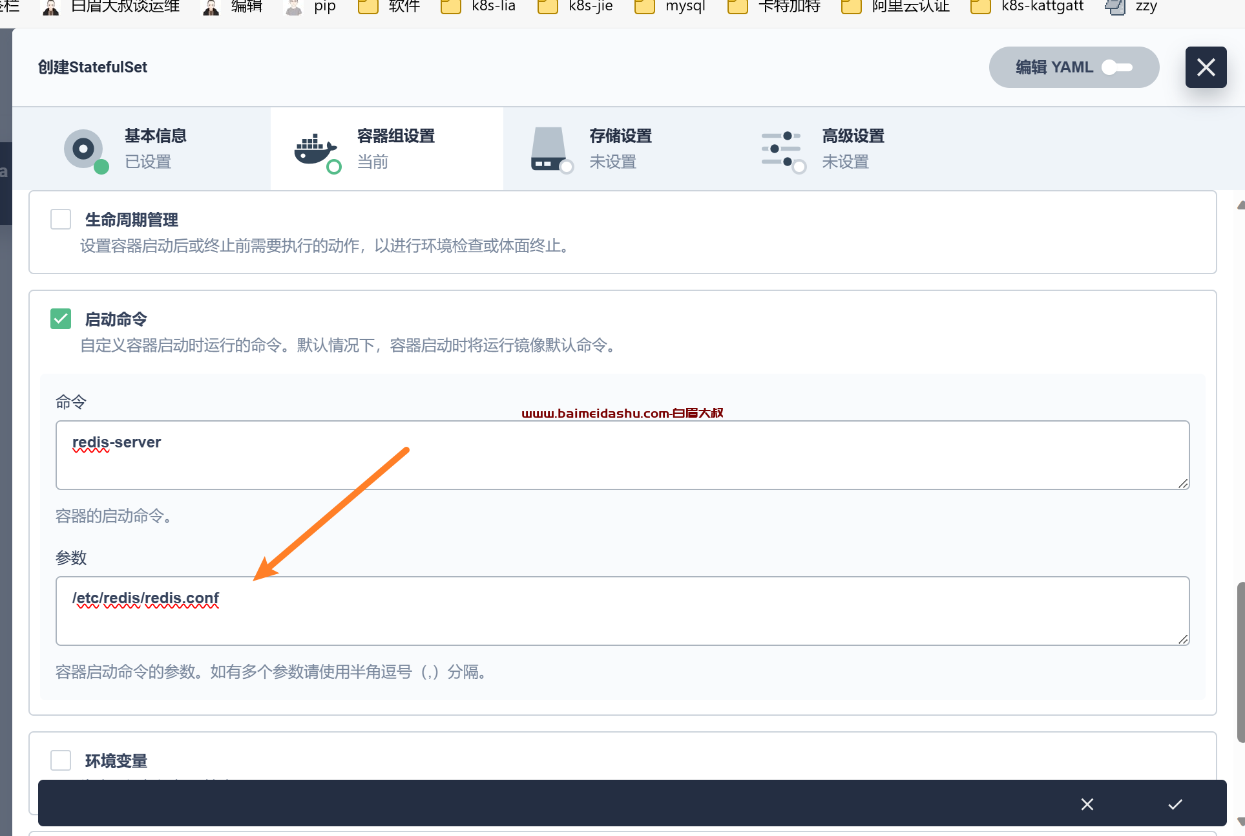Open the pip bookmark

pyautogui.click(x=311, y=6)
